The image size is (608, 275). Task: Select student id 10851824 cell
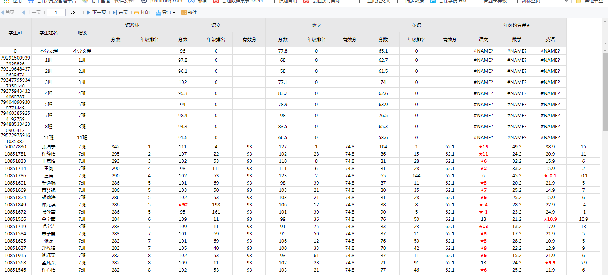pos(15,198)
